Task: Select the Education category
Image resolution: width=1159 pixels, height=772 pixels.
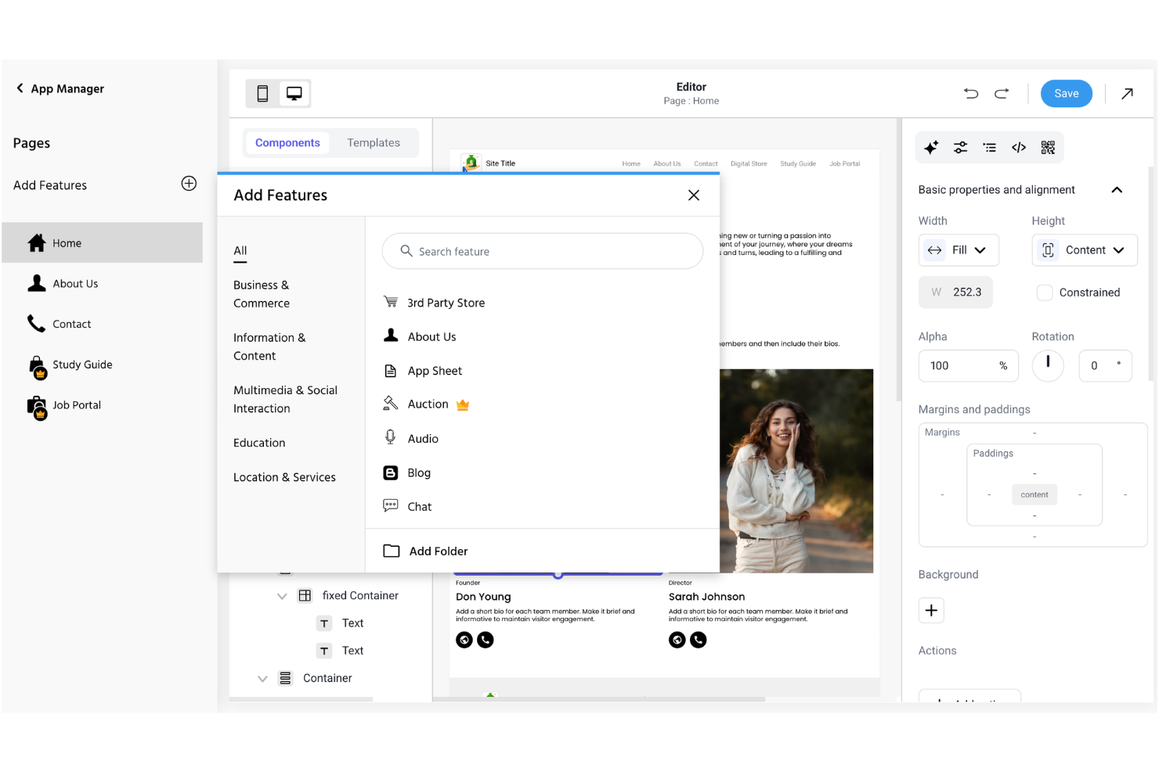Action: tap(259, 443)
